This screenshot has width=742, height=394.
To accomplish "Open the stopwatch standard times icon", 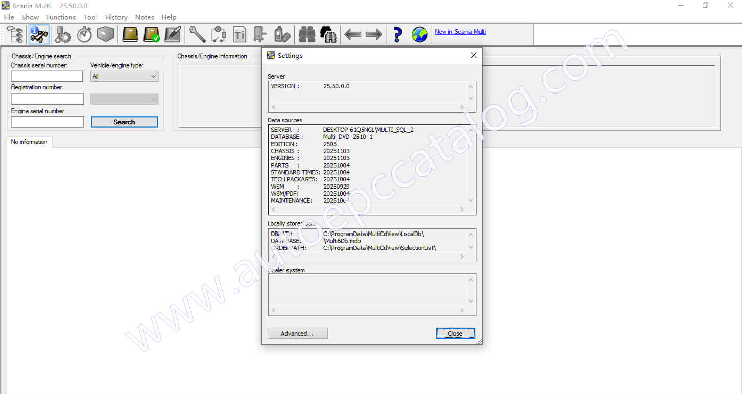I will point(84,35).
